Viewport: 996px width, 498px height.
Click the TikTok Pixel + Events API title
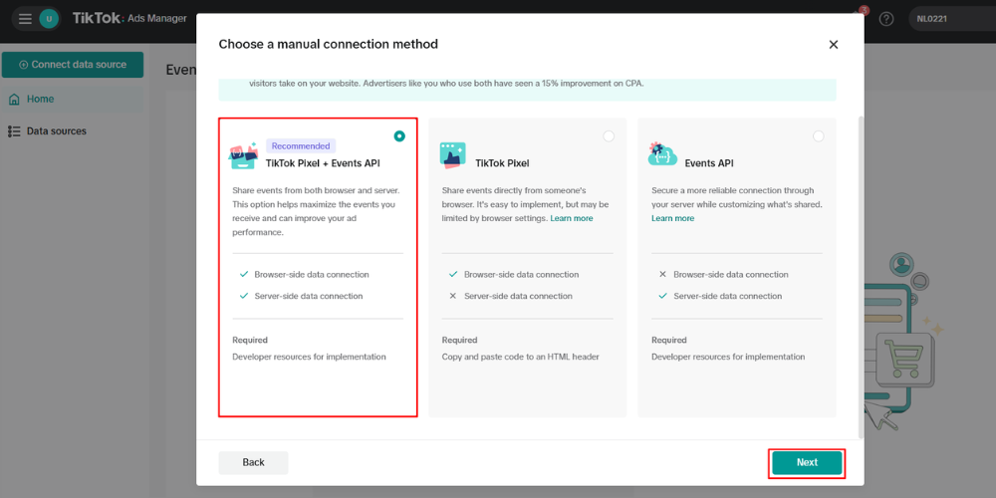click(x=323, y=163)
